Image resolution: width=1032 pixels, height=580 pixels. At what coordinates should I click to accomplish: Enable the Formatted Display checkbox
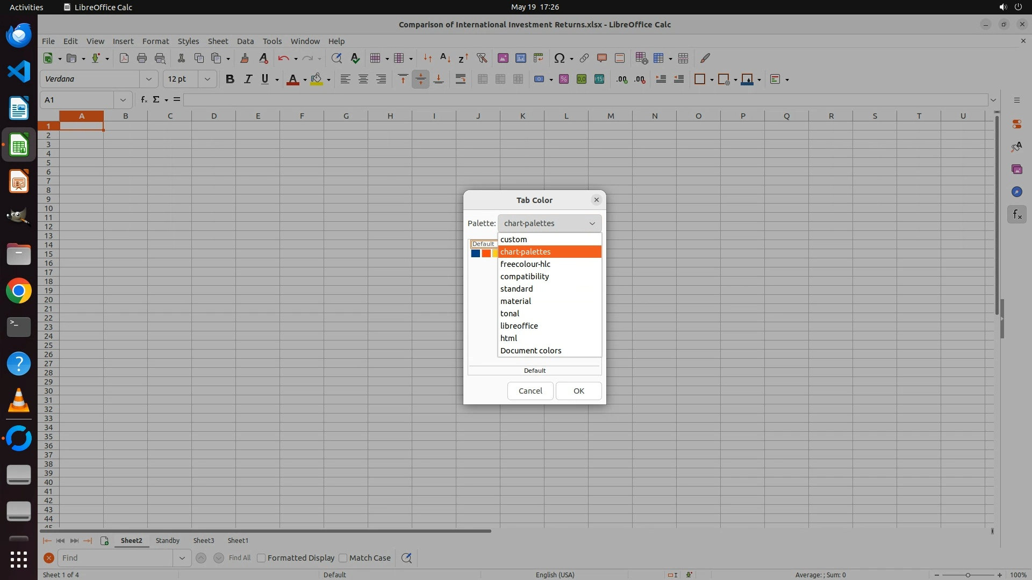point(262,558)
